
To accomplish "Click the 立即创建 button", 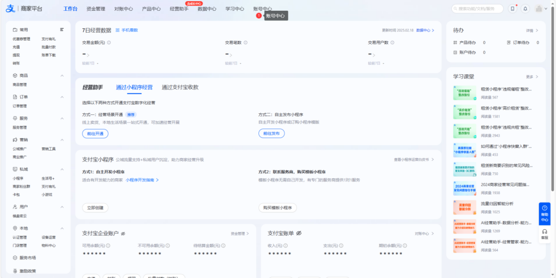I will [x=95, y=208].
